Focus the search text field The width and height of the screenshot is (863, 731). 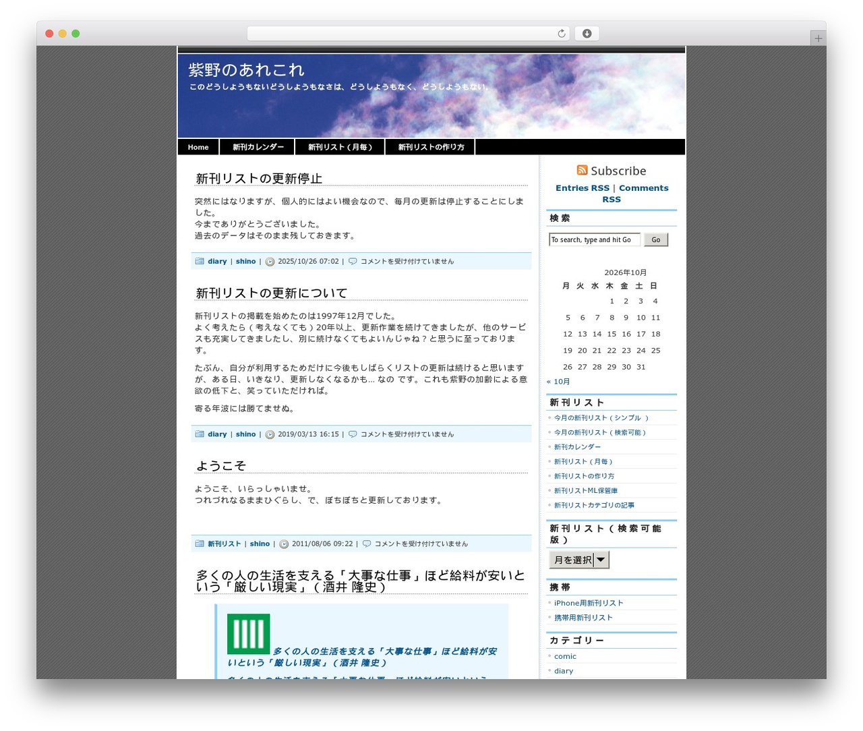pos(595,240)
